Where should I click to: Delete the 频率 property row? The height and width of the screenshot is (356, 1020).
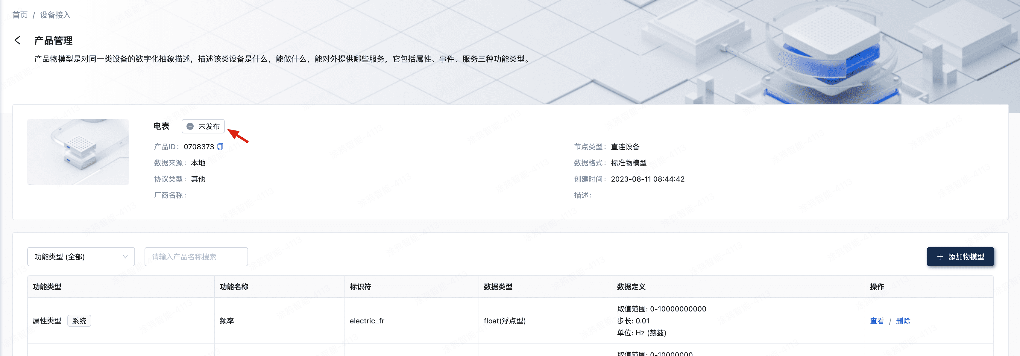pyautogui.click(x=903, y=321)
